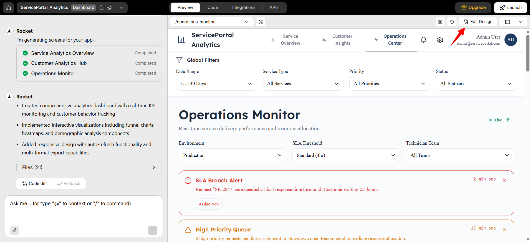
Task: Open the Service Type dropdown
Action: coord(303,84)
